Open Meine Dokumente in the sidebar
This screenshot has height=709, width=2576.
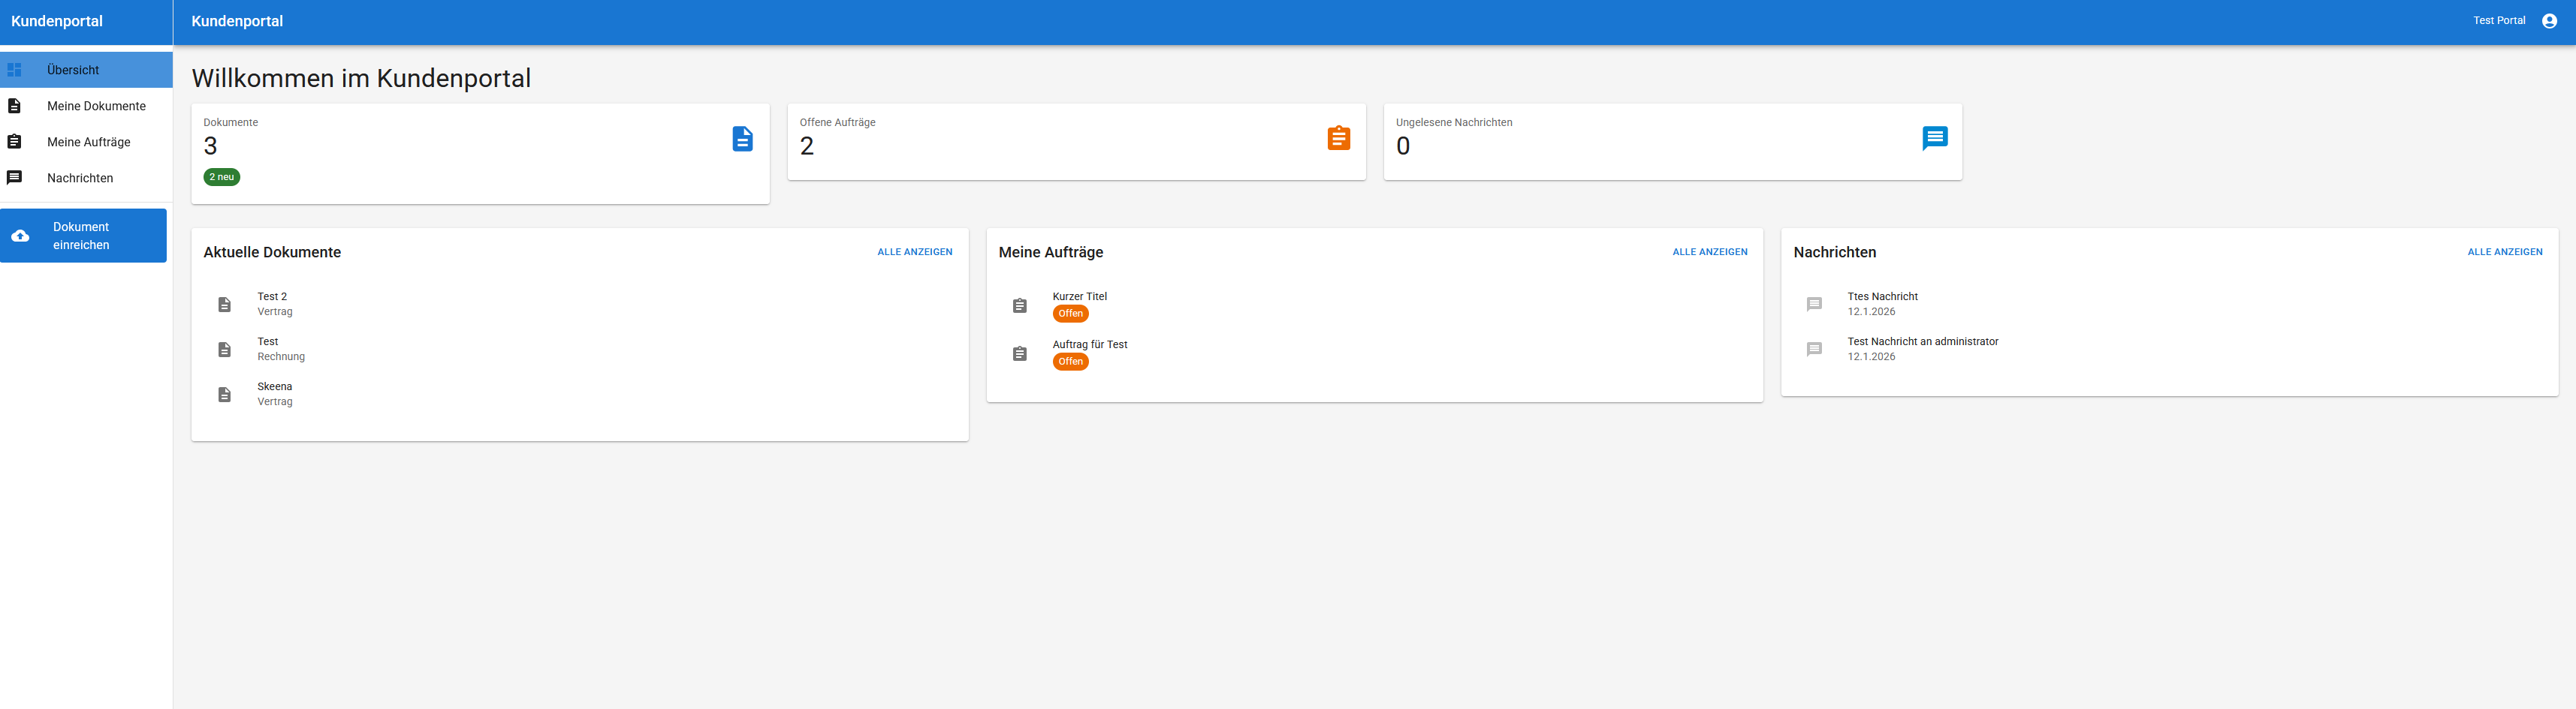(x=96, y=106)
